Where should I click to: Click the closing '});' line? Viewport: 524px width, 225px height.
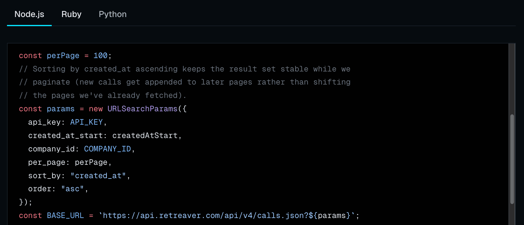pos(26,202)
